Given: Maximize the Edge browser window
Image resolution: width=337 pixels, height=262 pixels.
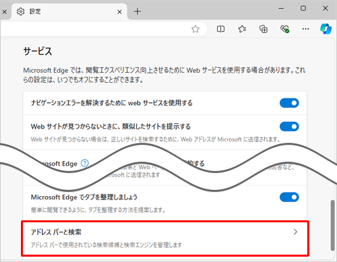Looking at the screenshot, I should [x=303, y=9].
